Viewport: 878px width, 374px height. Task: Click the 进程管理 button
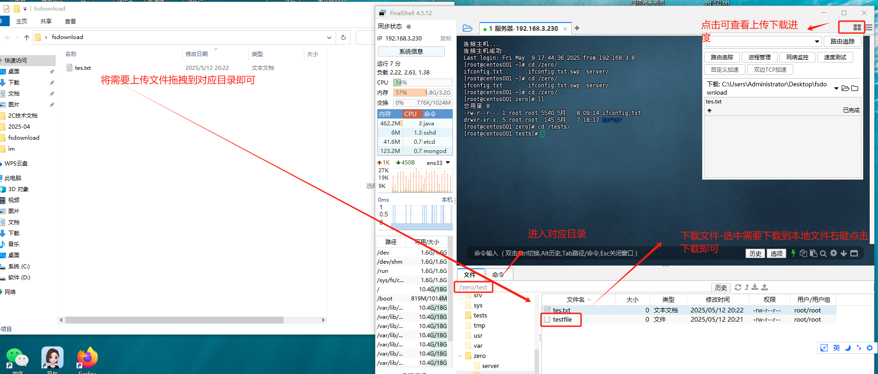click(760, 57)
